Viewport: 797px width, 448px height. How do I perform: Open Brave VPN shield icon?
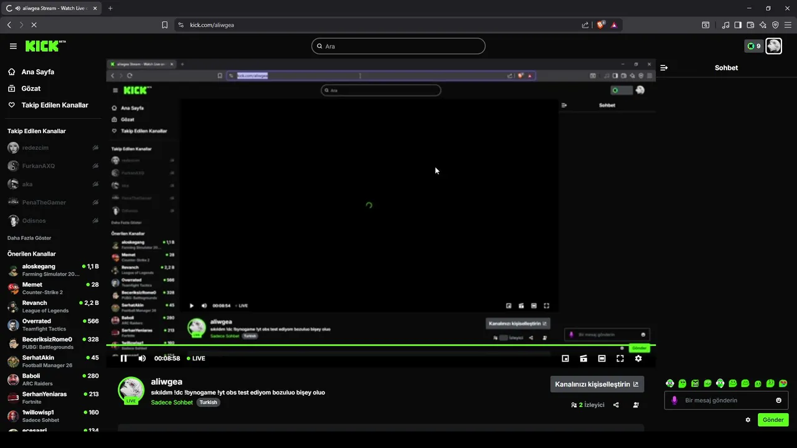775,25
